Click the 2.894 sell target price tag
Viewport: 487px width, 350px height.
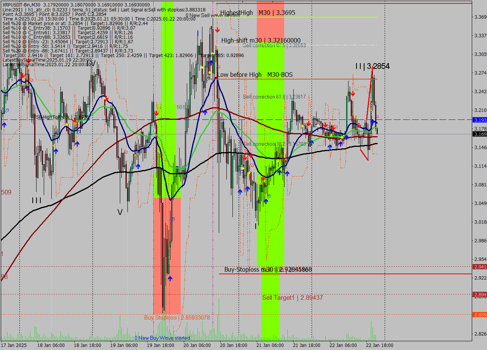click(x=479, y=294)
